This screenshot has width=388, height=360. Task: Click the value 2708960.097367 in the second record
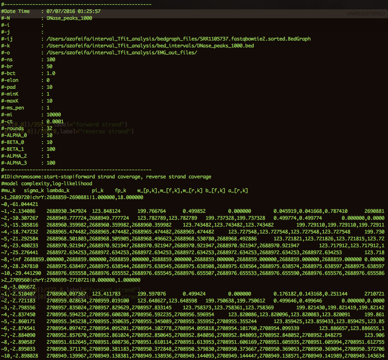66,294
